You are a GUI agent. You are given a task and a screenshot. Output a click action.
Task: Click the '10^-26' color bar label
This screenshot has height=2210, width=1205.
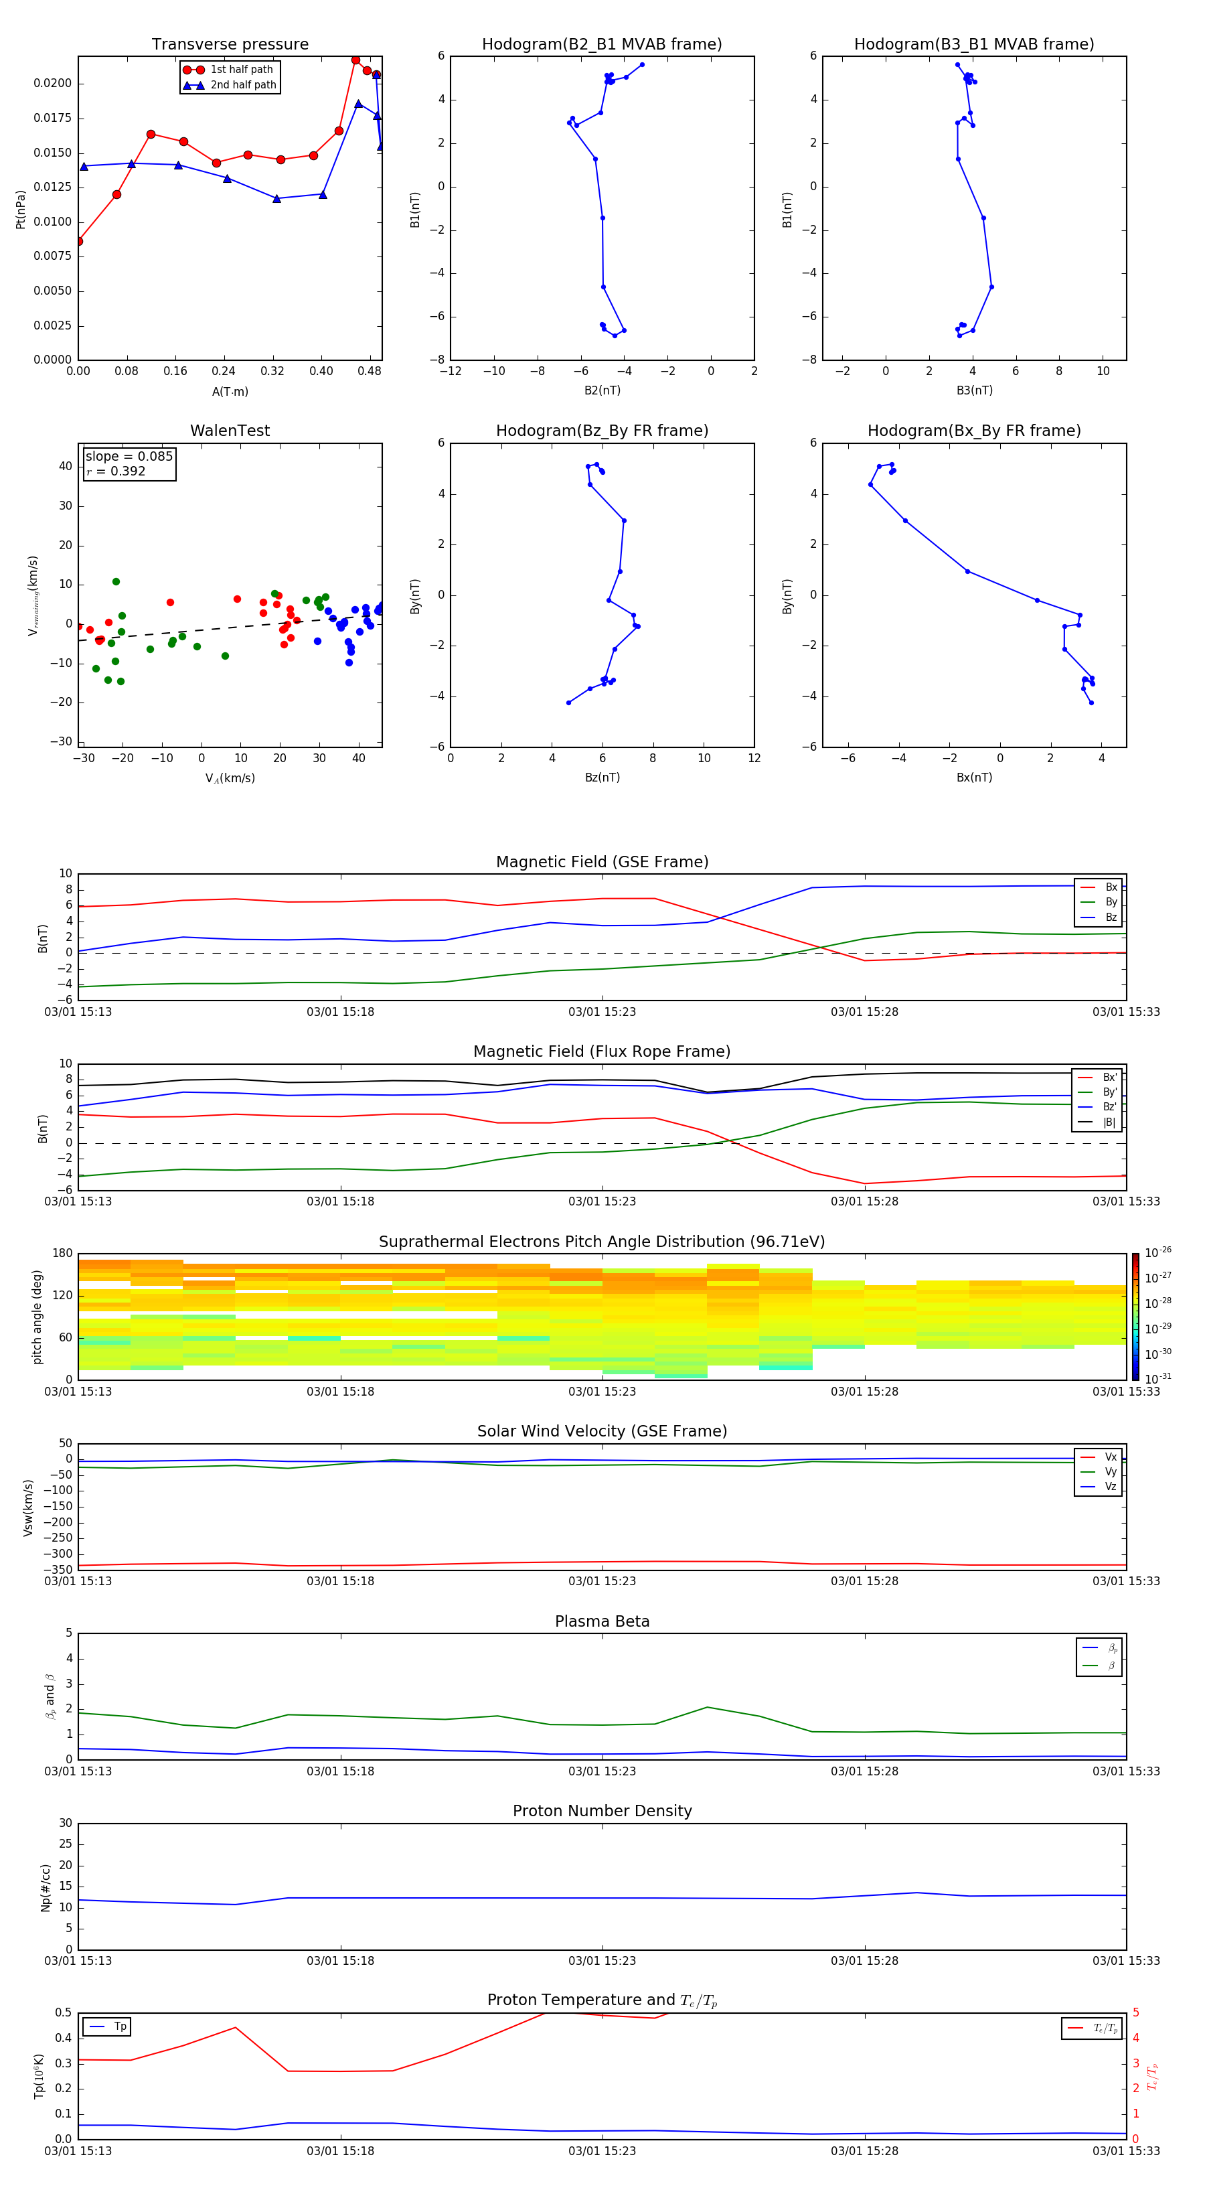(1158, 1252)
